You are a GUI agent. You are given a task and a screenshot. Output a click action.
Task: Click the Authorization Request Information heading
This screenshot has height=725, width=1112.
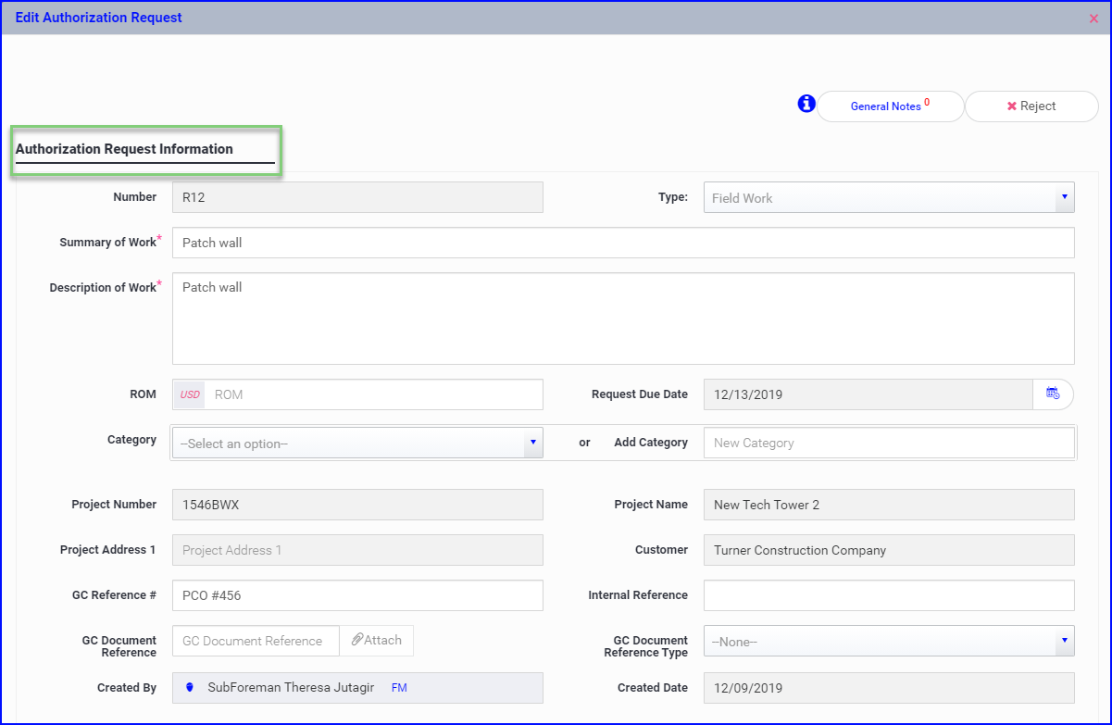(124, 149)
